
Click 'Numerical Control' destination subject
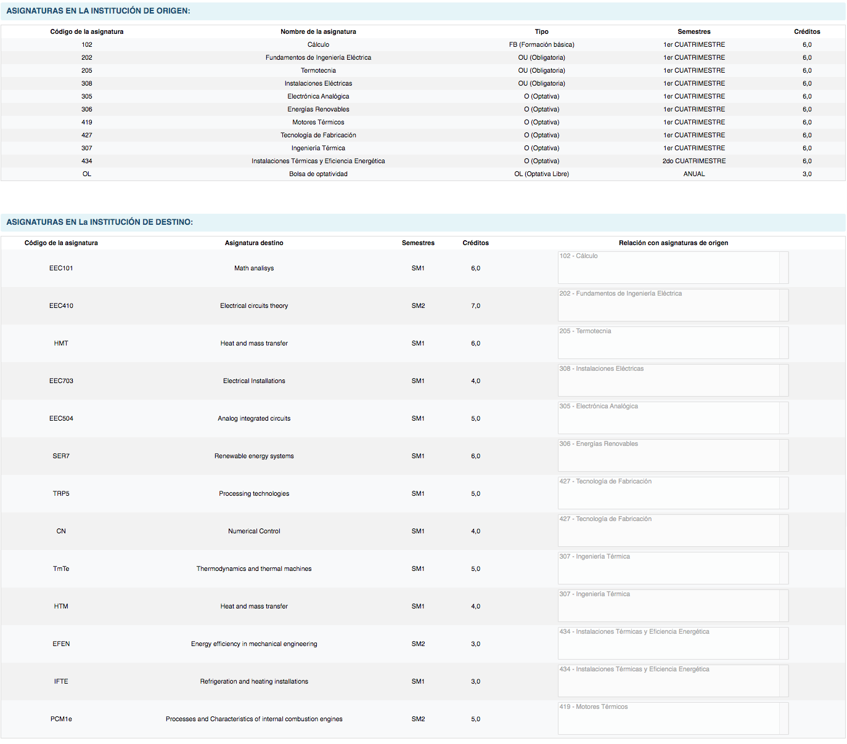(x=254, y=531)
